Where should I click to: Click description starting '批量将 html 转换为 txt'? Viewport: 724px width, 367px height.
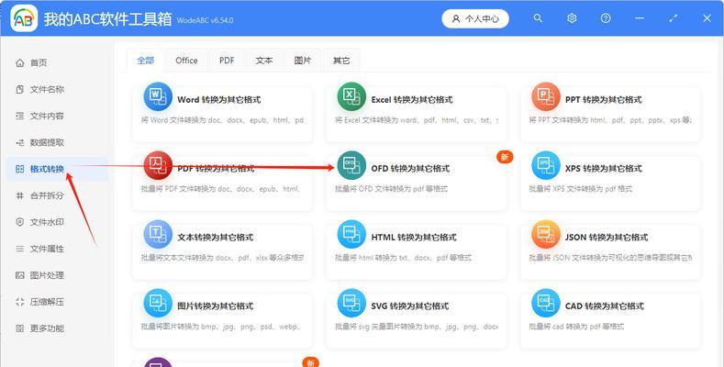403,258
